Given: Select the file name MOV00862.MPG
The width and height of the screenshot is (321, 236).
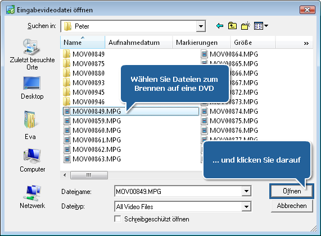Looking at the screenshot, I should point(97,150).
